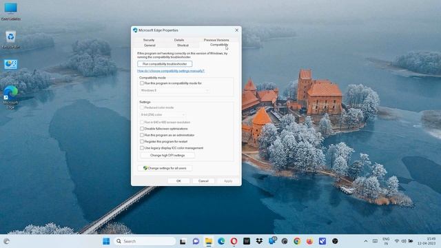Run compatibility troubleshooter button

coord(165,64)
